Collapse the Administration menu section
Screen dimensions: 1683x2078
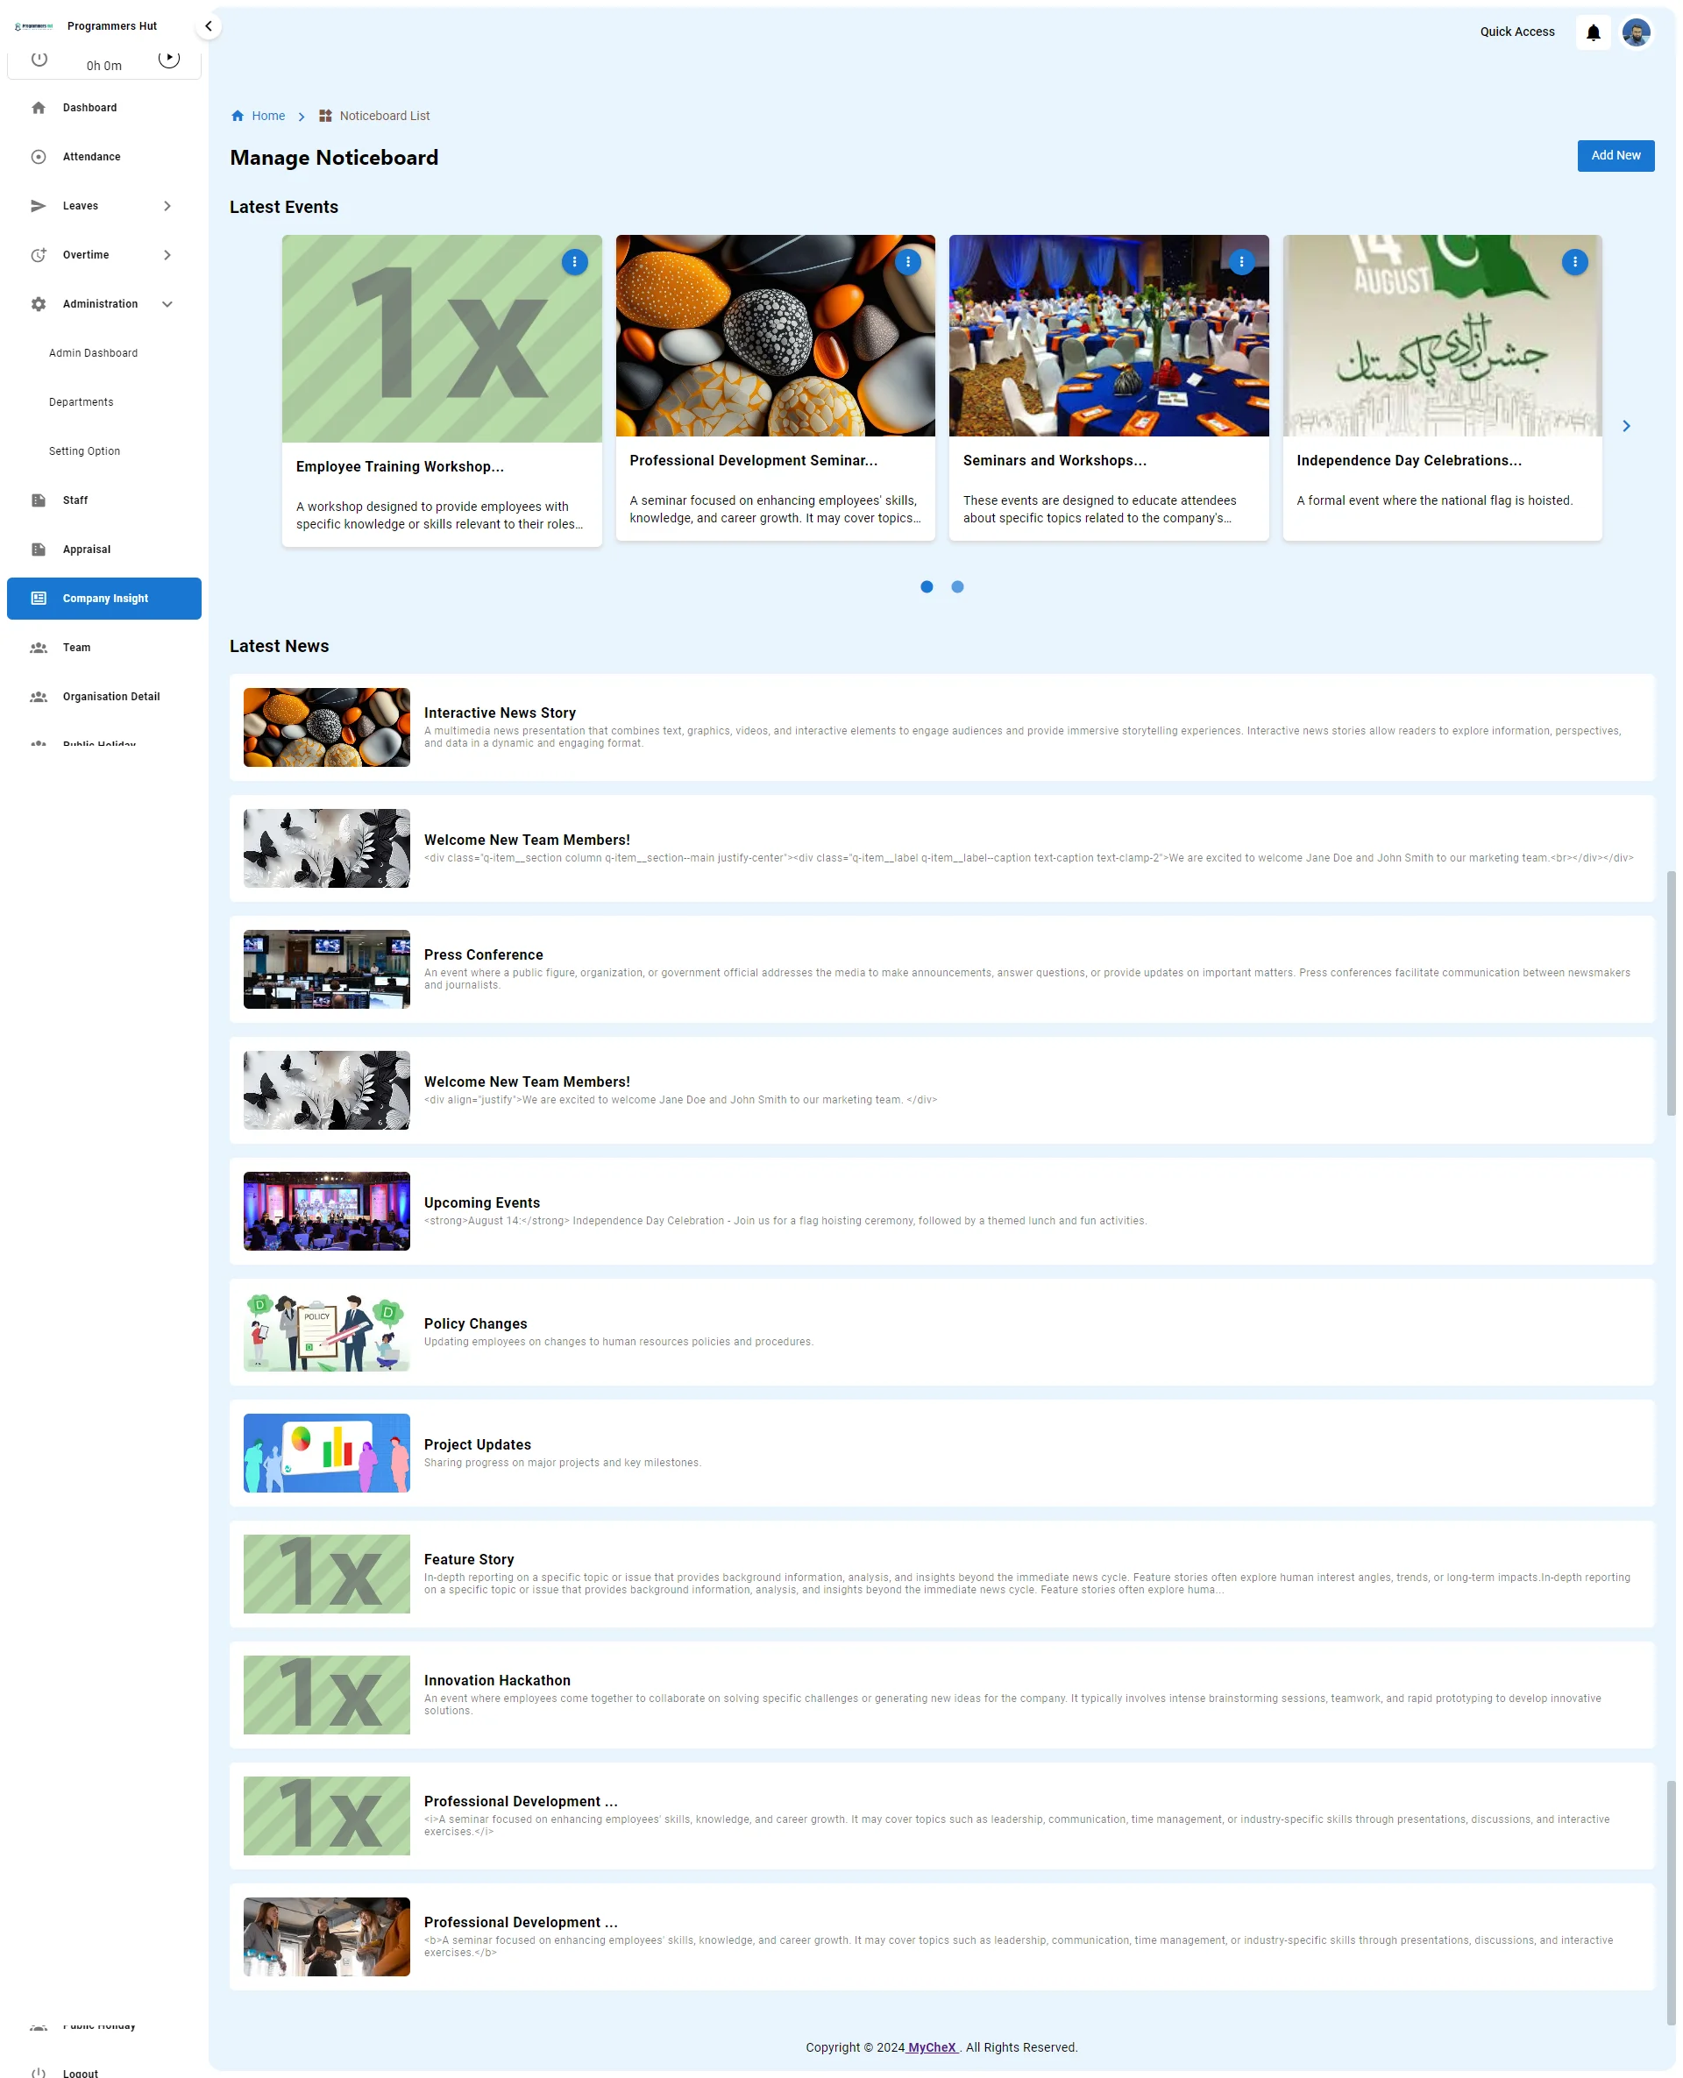167,304
